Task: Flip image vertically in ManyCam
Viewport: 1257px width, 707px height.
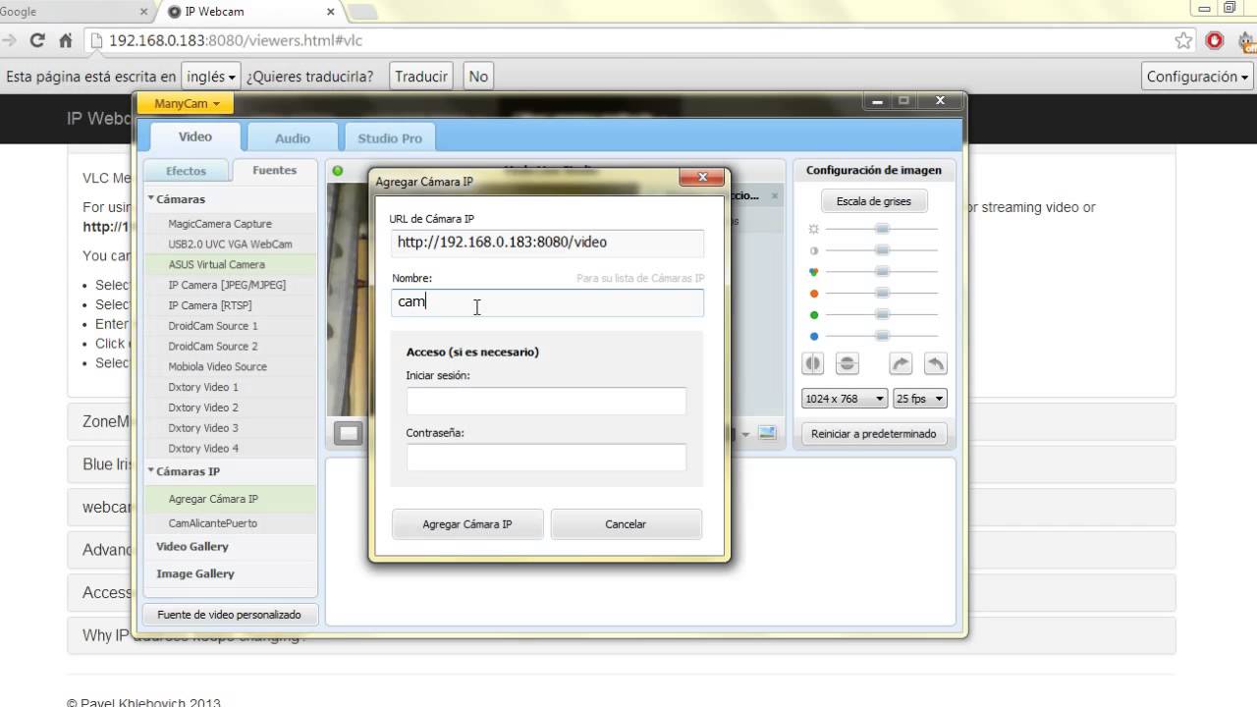Action: coord(847,363)
